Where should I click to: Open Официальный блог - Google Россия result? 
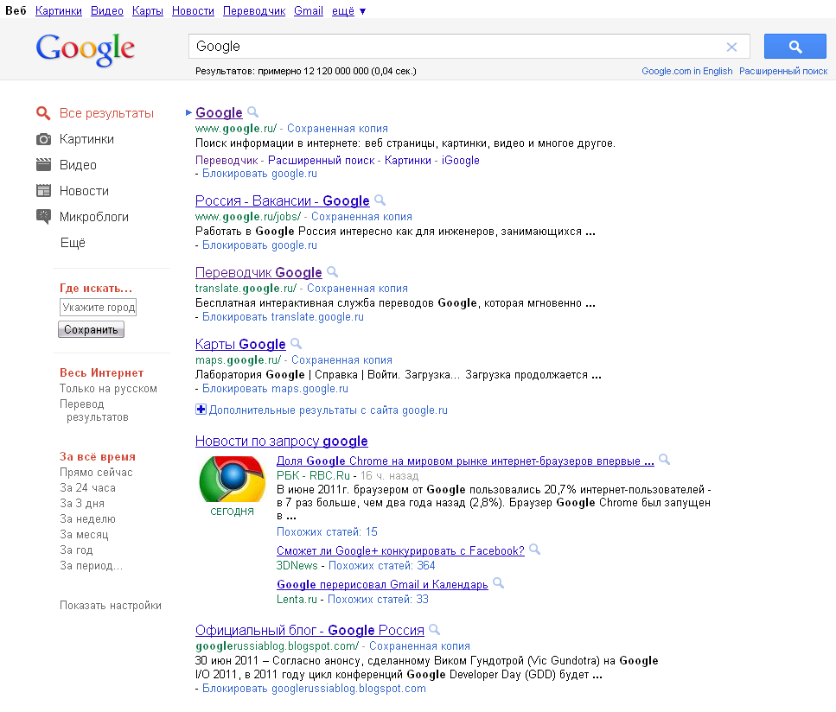pos(310,630)
